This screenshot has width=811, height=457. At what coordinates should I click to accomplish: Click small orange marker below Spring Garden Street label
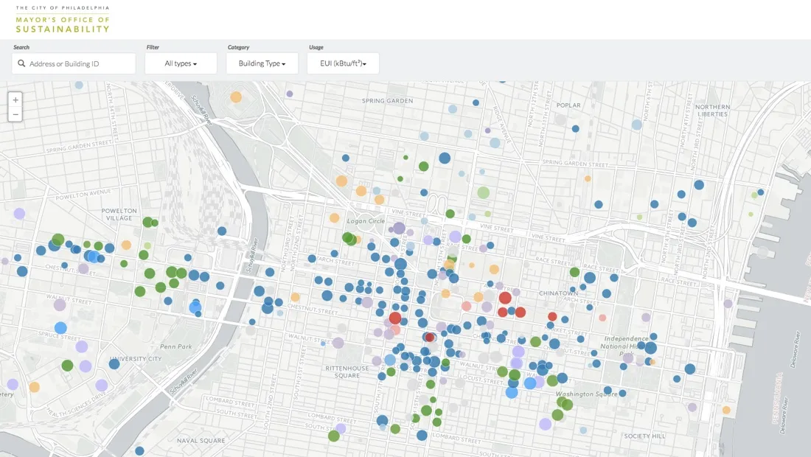pyautogui.click(x=588, y=178)
